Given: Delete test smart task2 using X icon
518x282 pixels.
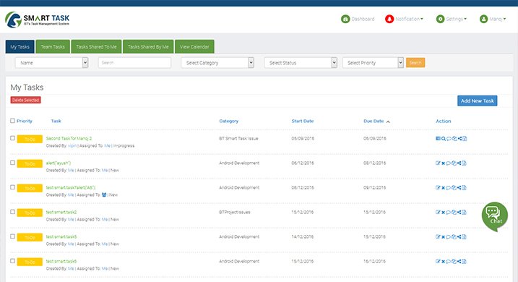Looking at the screenshot, I should pos(444,213).
